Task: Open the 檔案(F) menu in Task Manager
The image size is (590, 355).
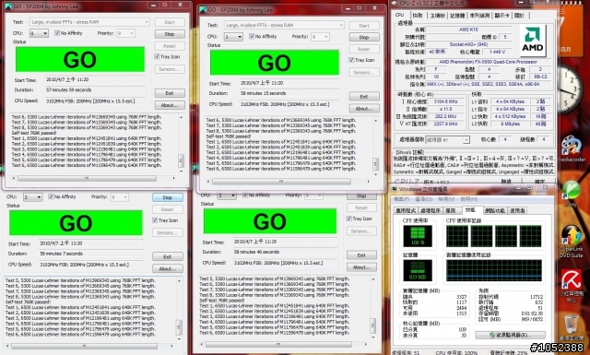Action: point(401,199)
